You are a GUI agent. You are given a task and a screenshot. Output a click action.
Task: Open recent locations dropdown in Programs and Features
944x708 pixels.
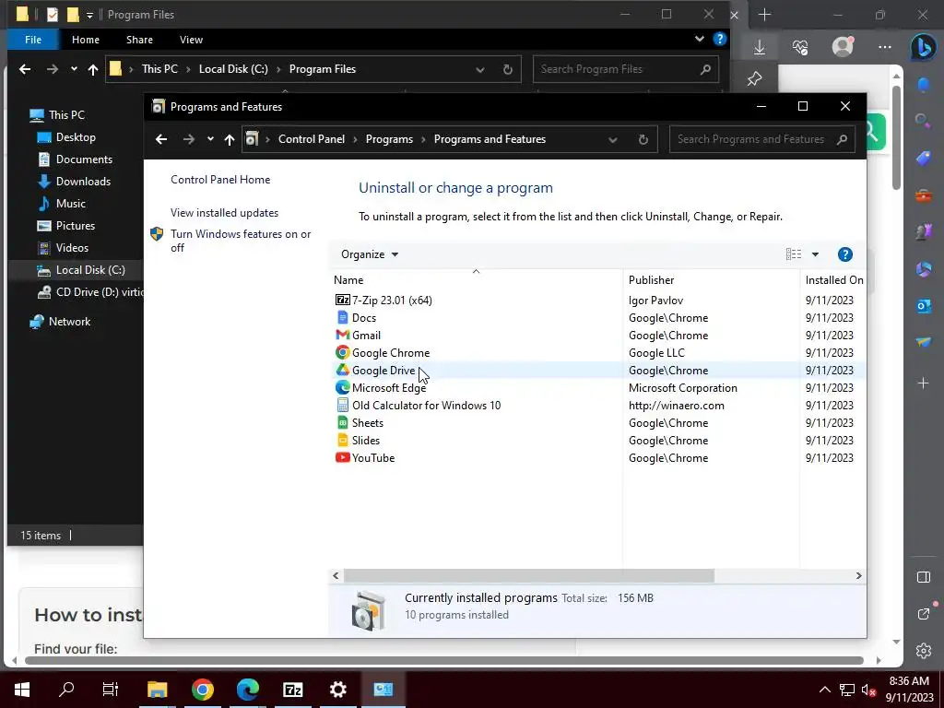(210, 139)
